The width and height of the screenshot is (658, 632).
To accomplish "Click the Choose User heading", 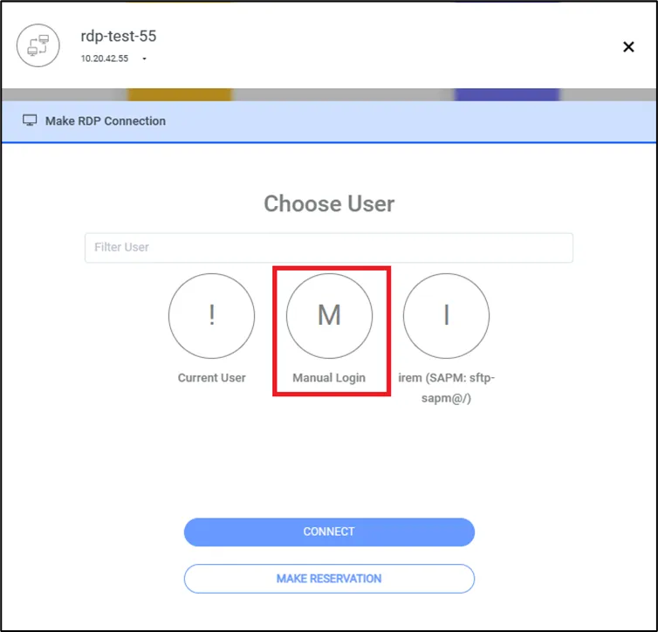I will [x=329, y=203].
